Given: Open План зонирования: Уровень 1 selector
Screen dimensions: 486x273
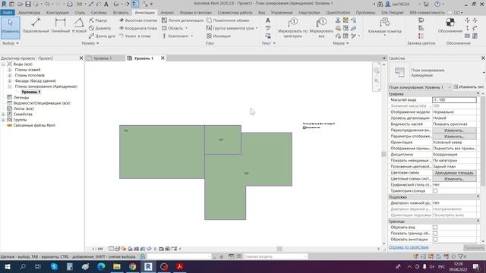Looking at the screenshot, I should (x=420, y=87).
